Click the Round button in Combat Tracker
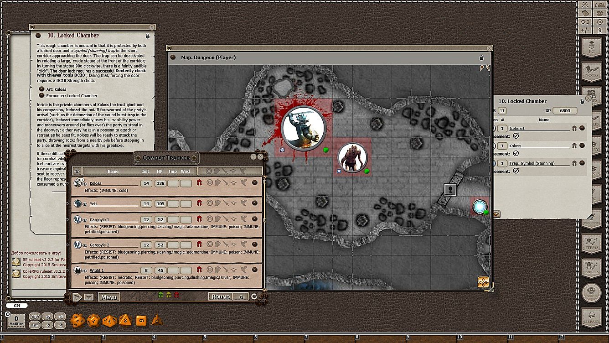The height and width of the screenshot is (343, 609). click(x=221, y=296)
